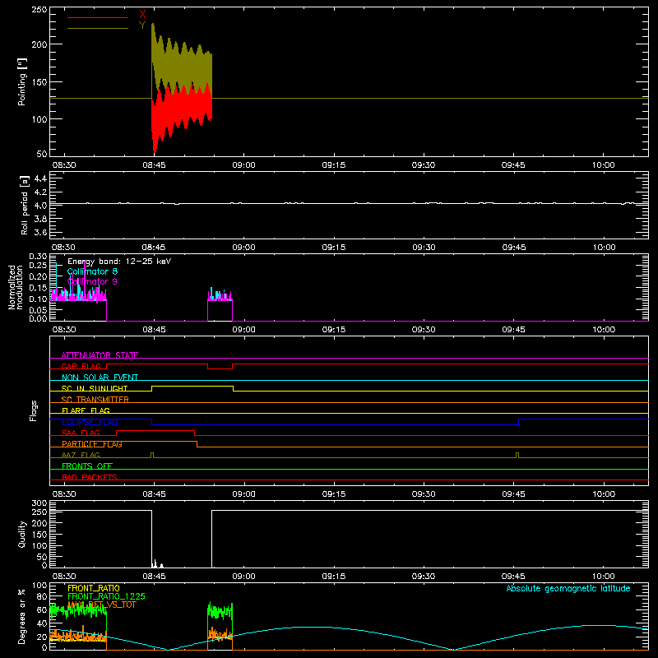Click the A4Z_FLAG pulse near 08:45

(x=152, y=456)
